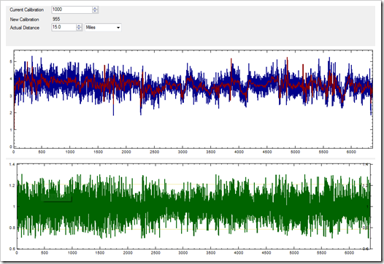
Task: Select the splitter bar between the two charts
Action: click(191, 159)
